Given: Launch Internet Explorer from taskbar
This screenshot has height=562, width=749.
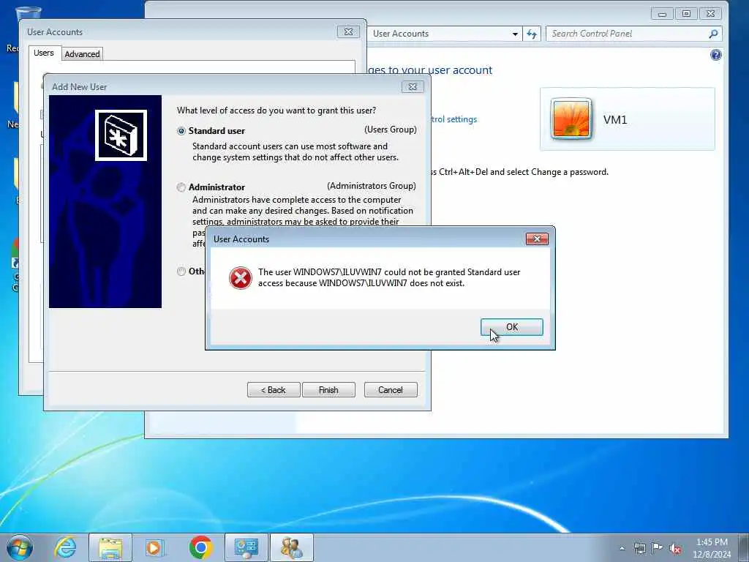Looking at the screenshot, I should [65, 547].
